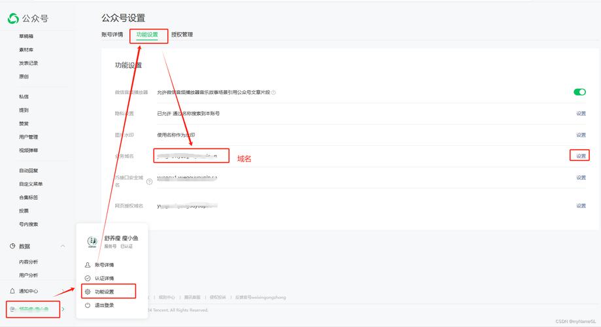
Task: Click the 腾讯客服 footer link
Action: coord(192,298)
